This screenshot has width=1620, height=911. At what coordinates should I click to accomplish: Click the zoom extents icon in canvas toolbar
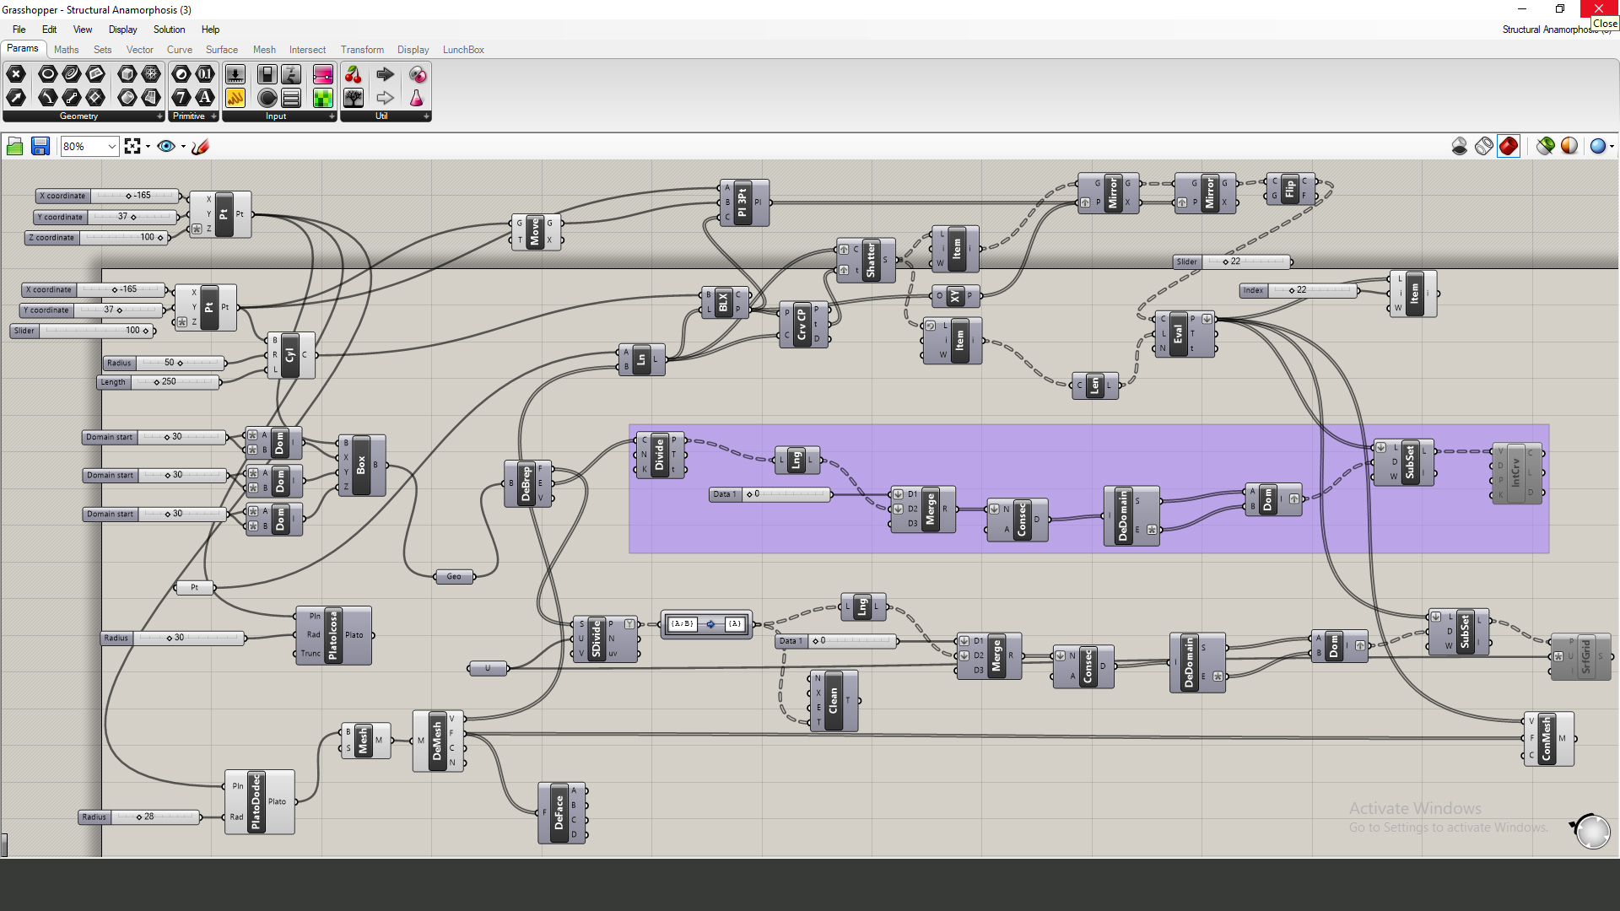tap(132, 147)
